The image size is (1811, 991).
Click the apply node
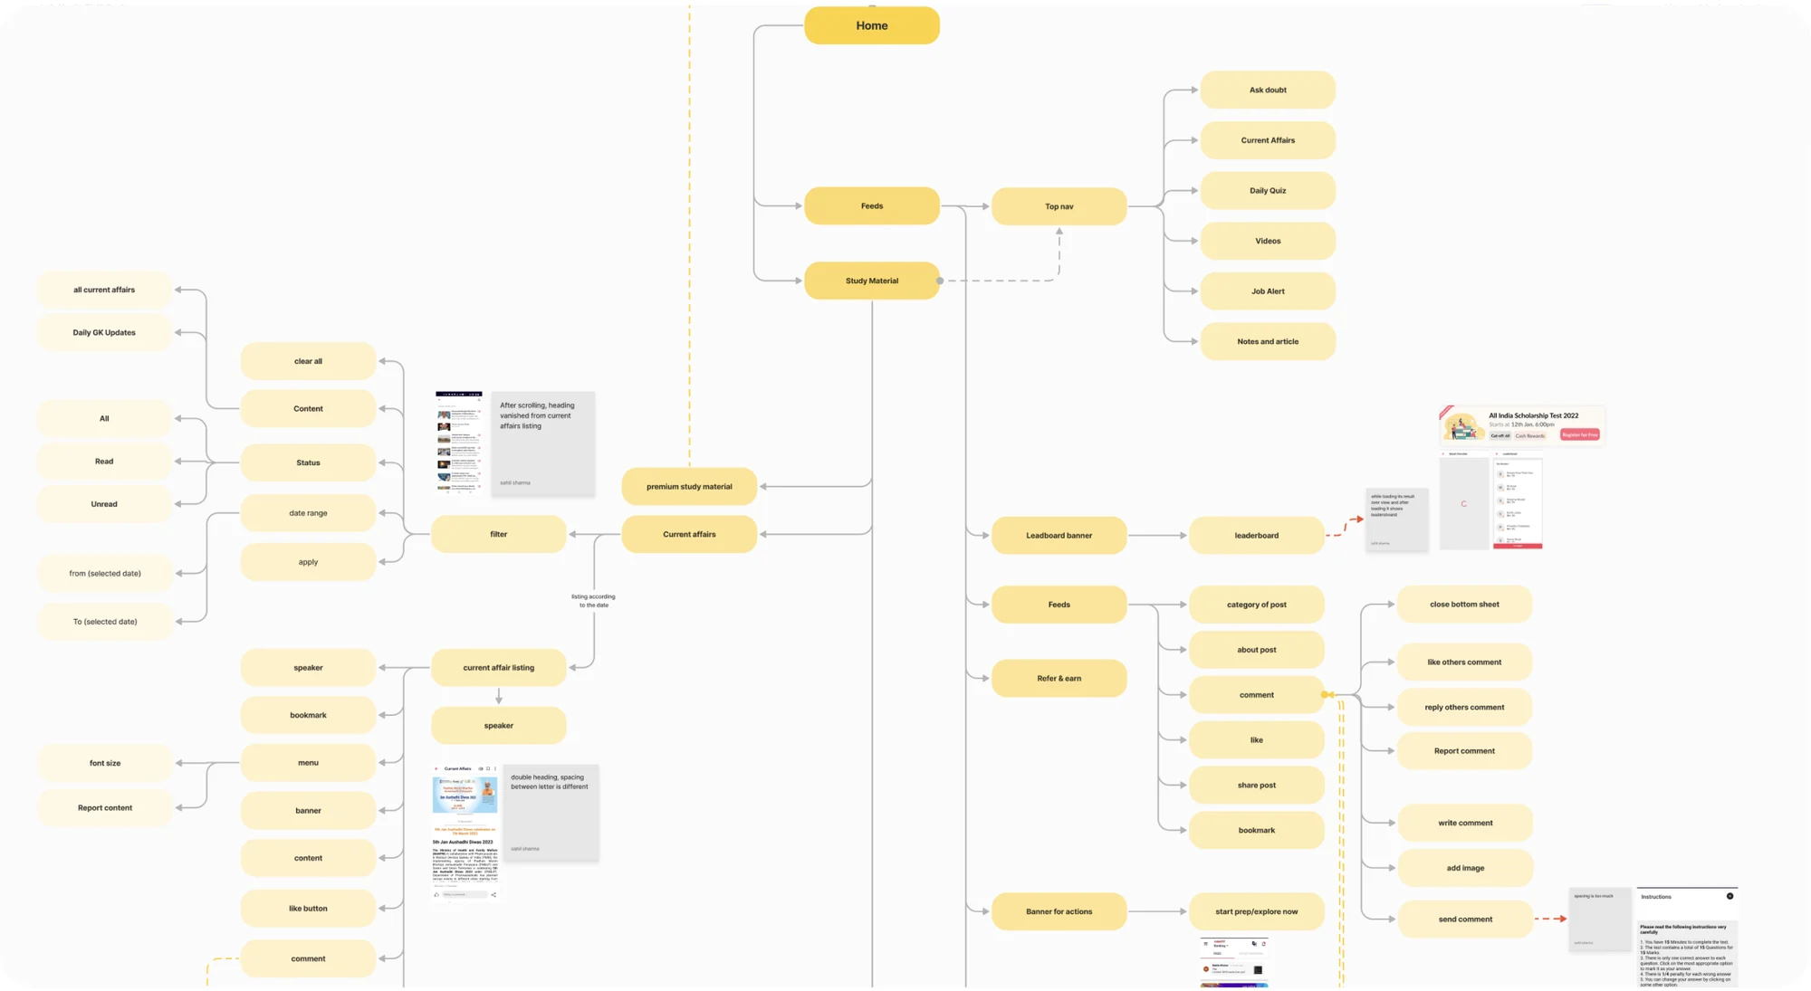308,561
